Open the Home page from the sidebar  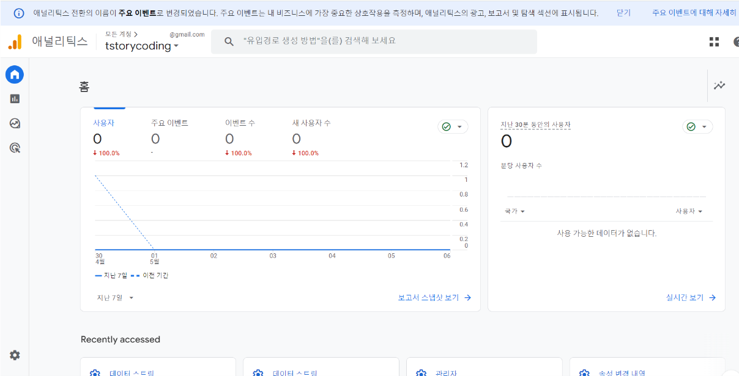tap(14, 74)
